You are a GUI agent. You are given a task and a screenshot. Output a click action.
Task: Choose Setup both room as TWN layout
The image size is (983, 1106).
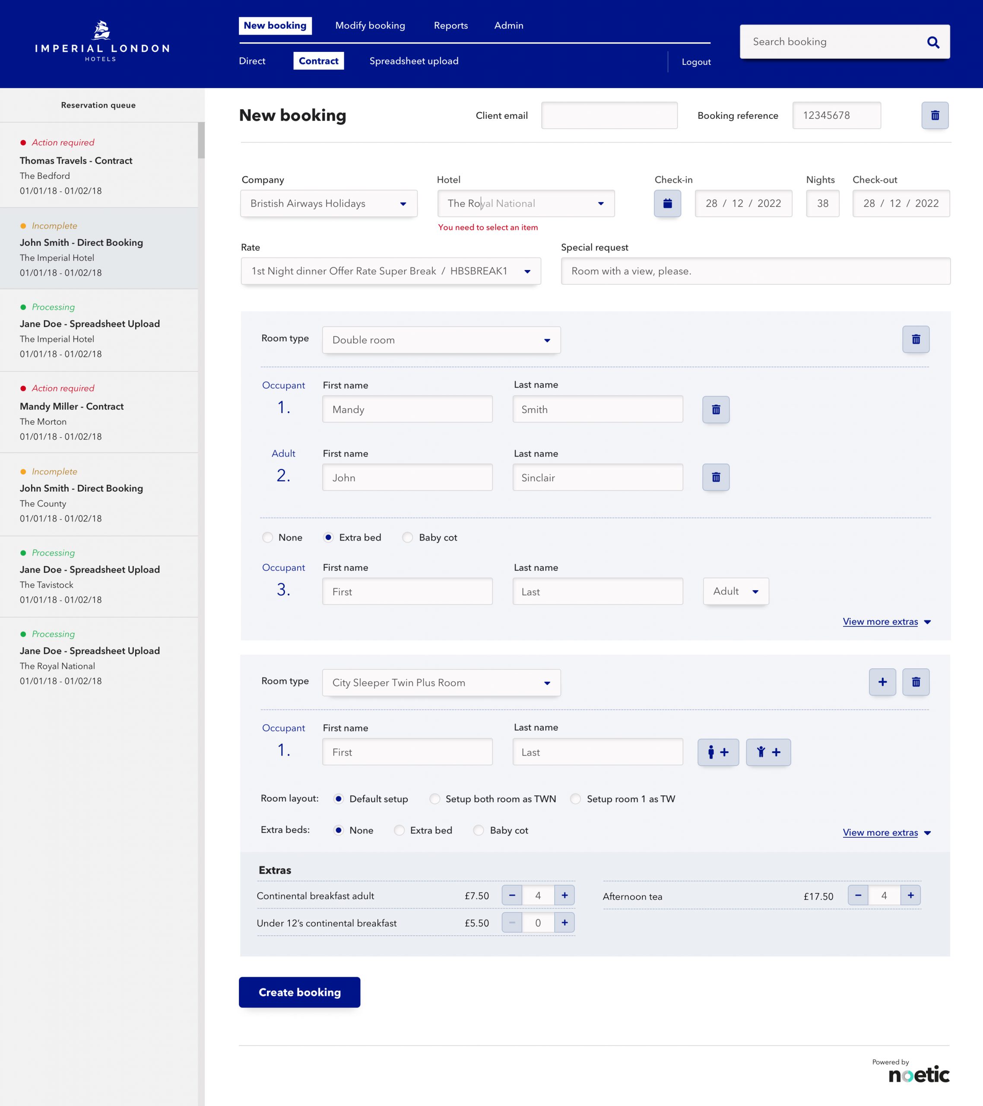tap(434, 799)
